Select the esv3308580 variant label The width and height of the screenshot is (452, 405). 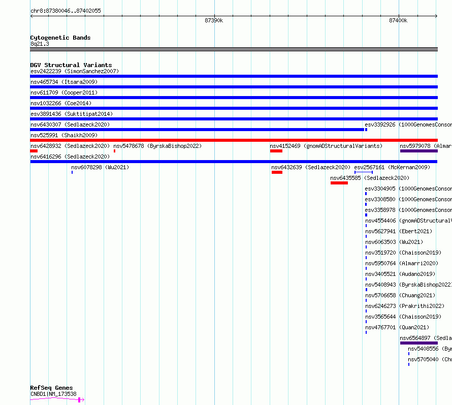(408, 199)
